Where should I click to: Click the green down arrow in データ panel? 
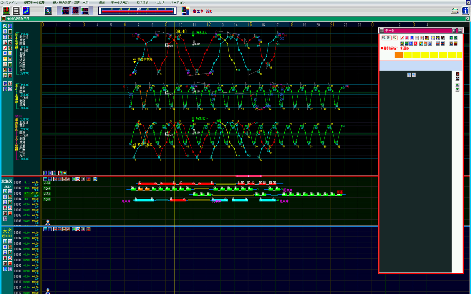coord(457,89)
